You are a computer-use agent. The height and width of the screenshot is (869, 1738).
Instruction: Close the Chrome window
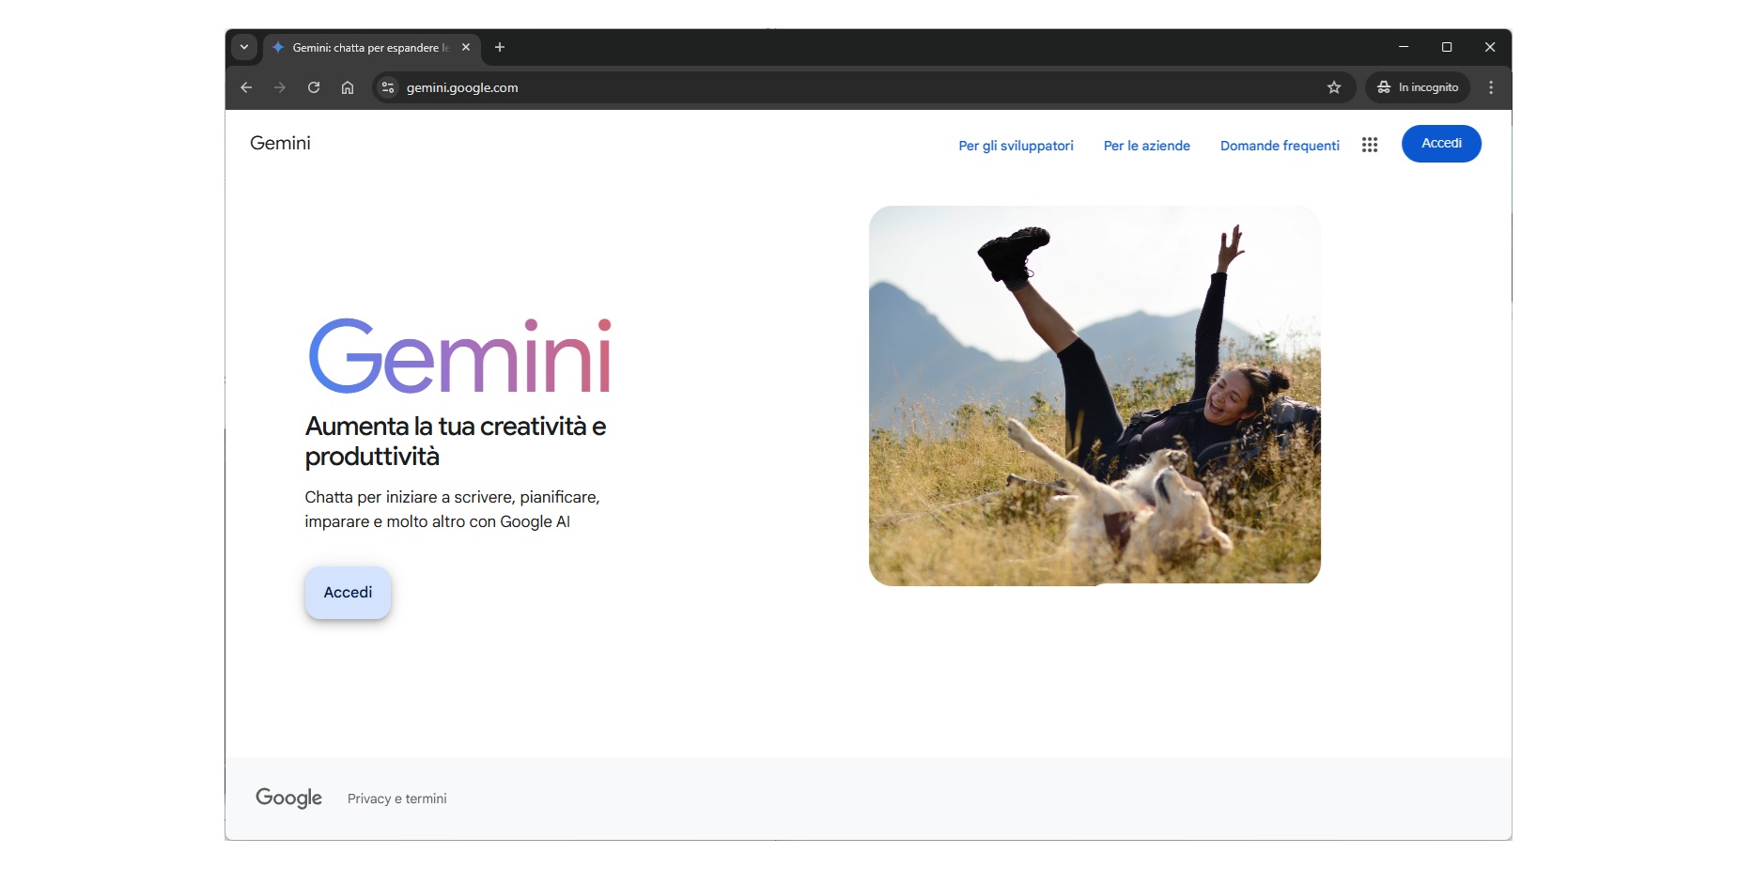(1490, 47)
